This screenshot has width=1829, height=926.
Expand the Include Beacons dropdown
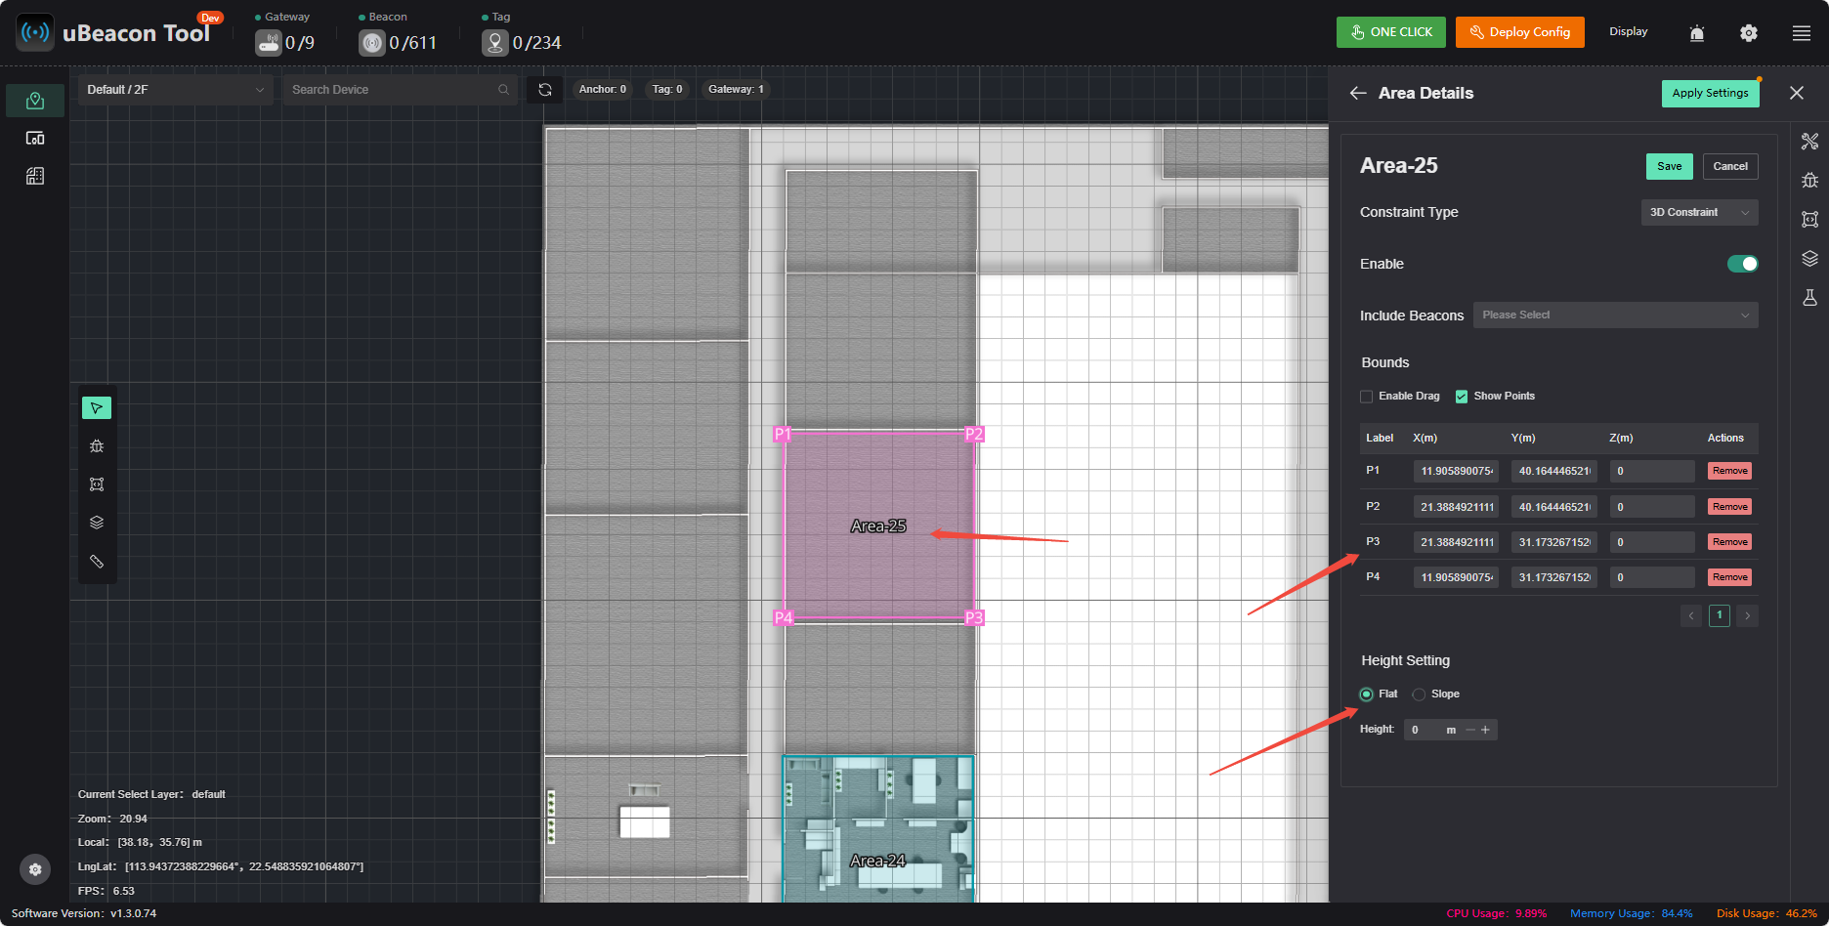[x=1615, y=315]
